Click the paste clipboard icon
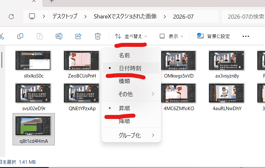Image resolution: width=265 pixels, height=168 pixels. click(x=40, y=36)
